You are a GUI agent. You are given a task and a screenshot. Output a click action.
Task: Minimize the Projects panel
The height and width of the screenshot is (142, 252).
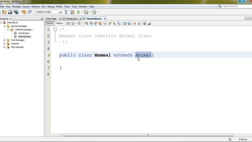42,19
